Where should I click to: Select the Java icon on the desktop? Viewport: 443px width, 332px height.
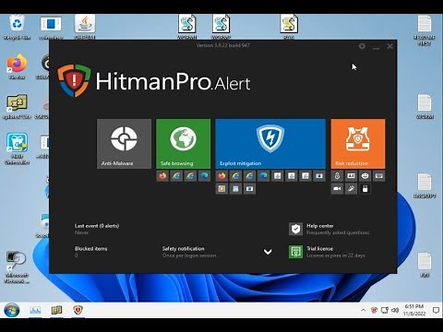point(85,27)
